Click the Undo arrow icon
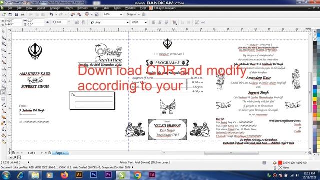 (x=51, y=14)
